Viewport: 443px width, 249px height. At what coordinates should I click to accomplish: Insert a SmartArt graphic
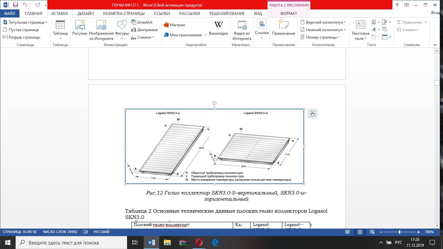pos(142,22)
